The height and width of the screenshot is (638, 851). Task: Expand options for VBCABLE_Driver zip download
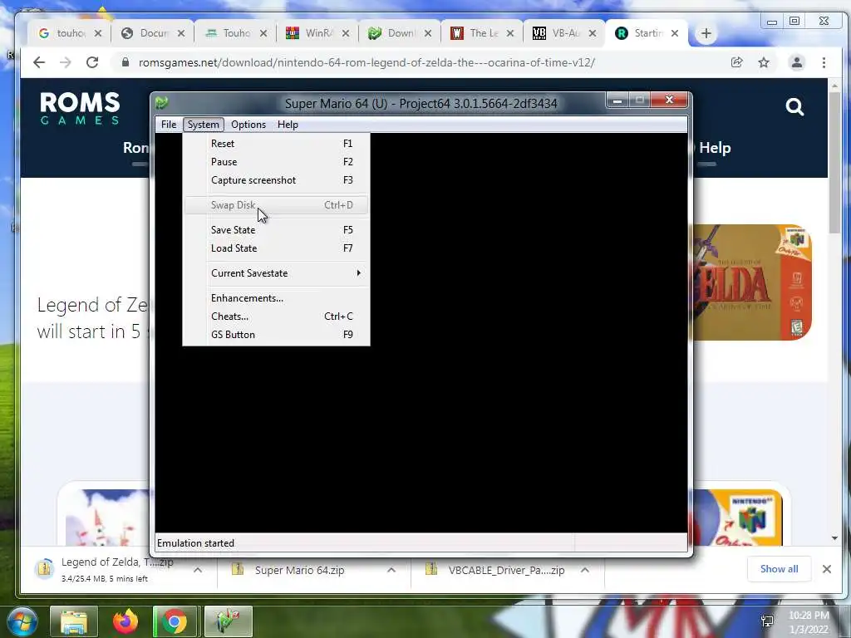pos(585,570)
